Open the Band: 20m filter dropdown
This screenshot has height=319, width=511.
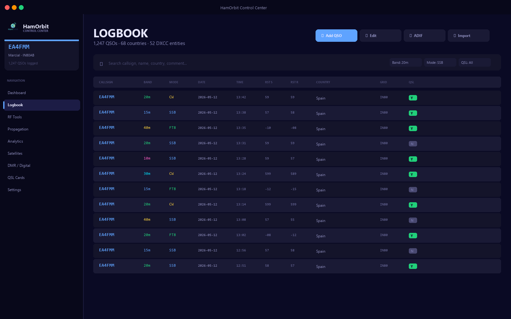point(405,63)
